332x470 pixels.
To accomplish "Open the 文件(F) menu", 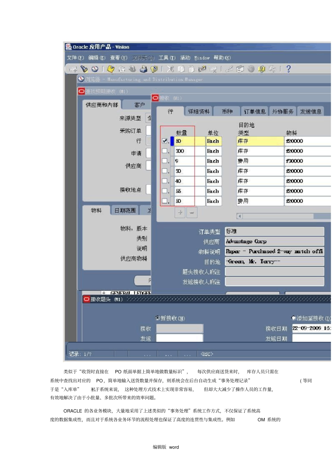I will click(75, 58).
